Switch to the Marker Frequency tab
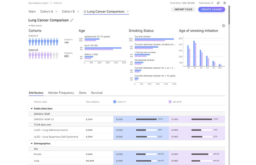The height and width of the screenshot is (165, 256). click(x=61, y=93)
